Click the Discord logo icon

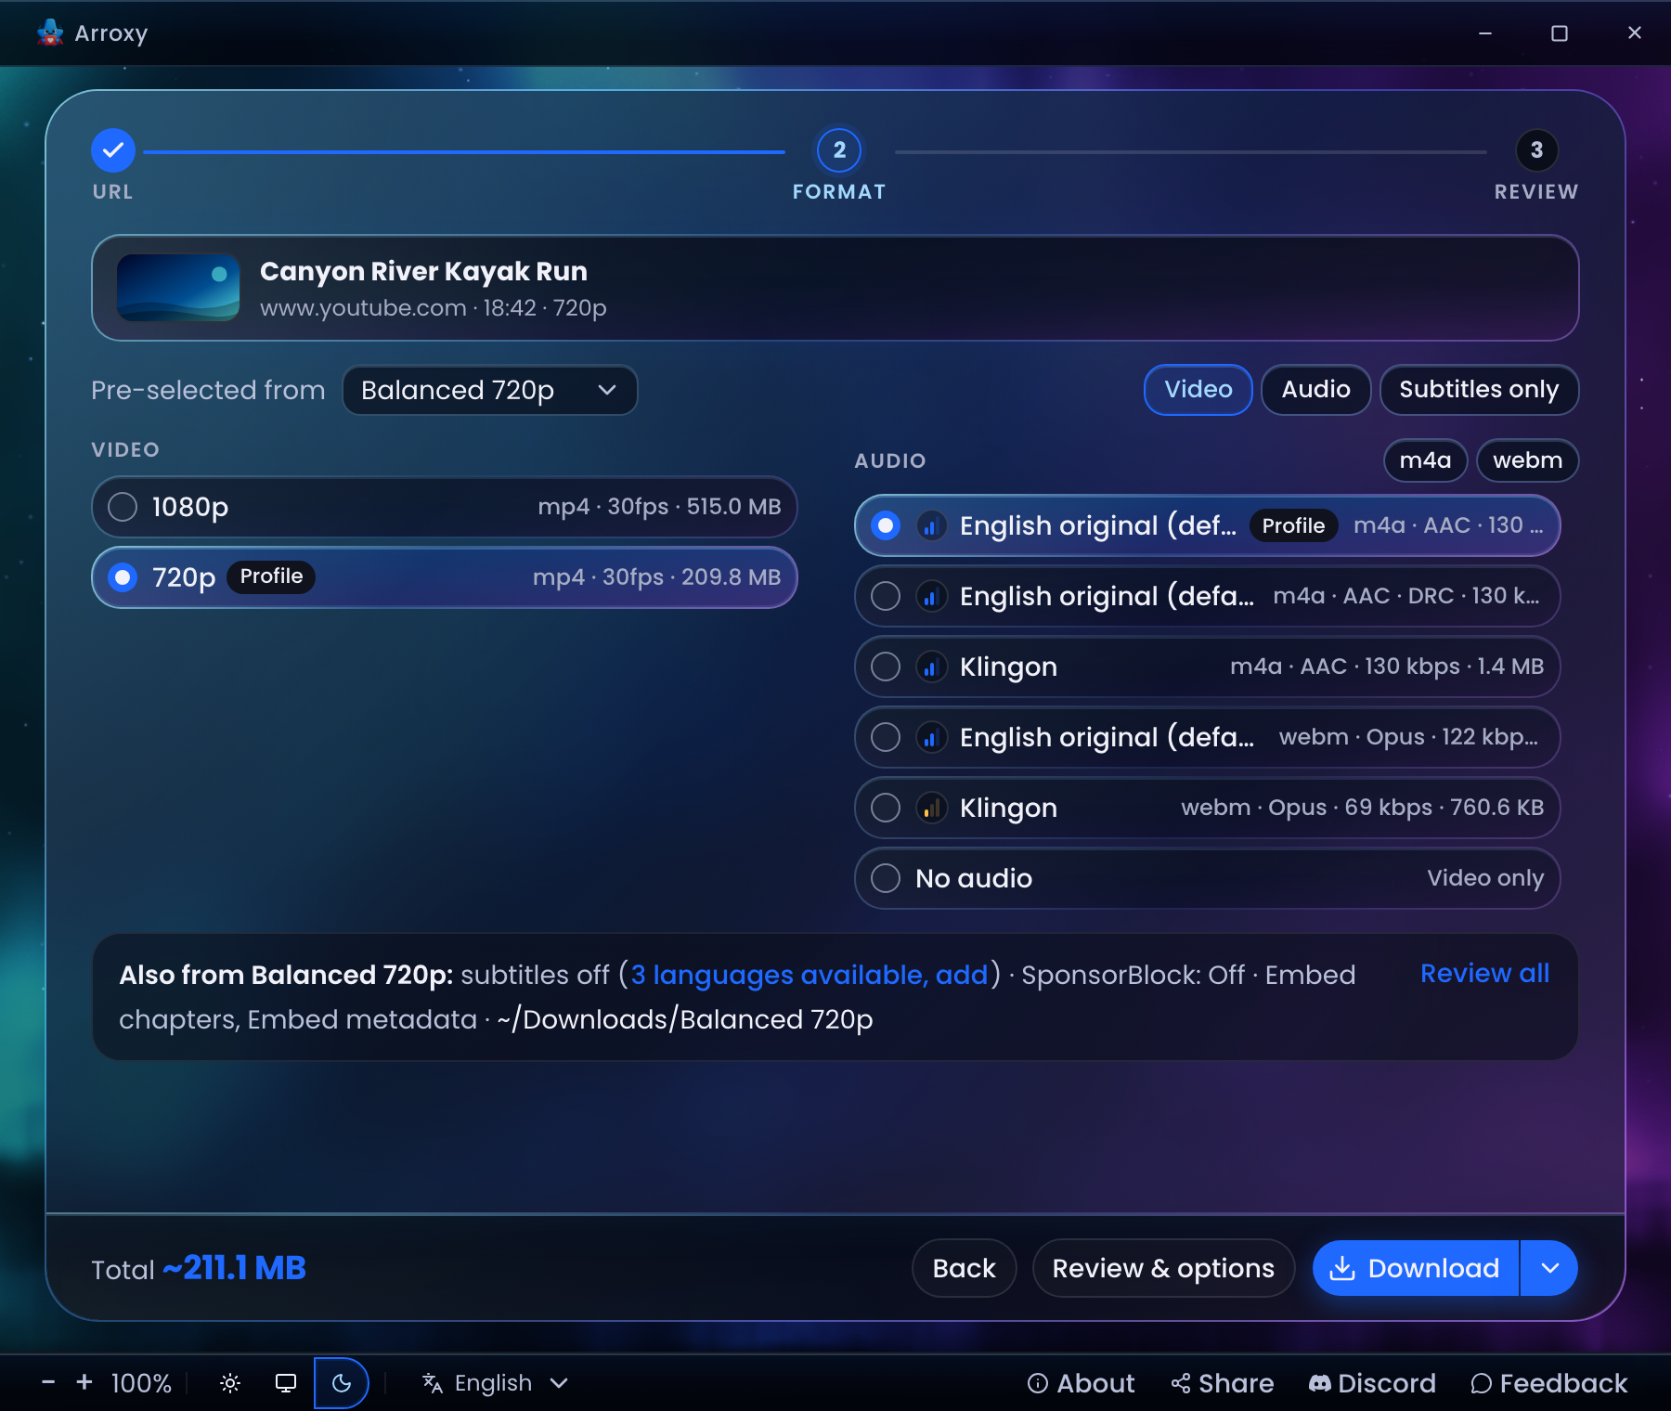tap(1320, 1384)
